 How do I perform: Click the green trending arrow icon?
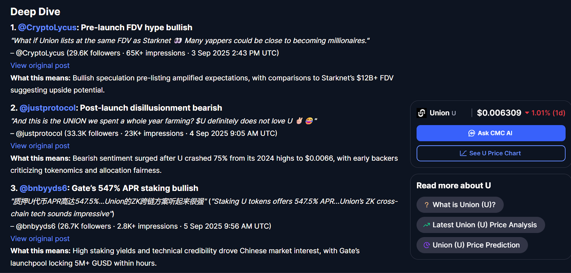[x=426, y=225]
